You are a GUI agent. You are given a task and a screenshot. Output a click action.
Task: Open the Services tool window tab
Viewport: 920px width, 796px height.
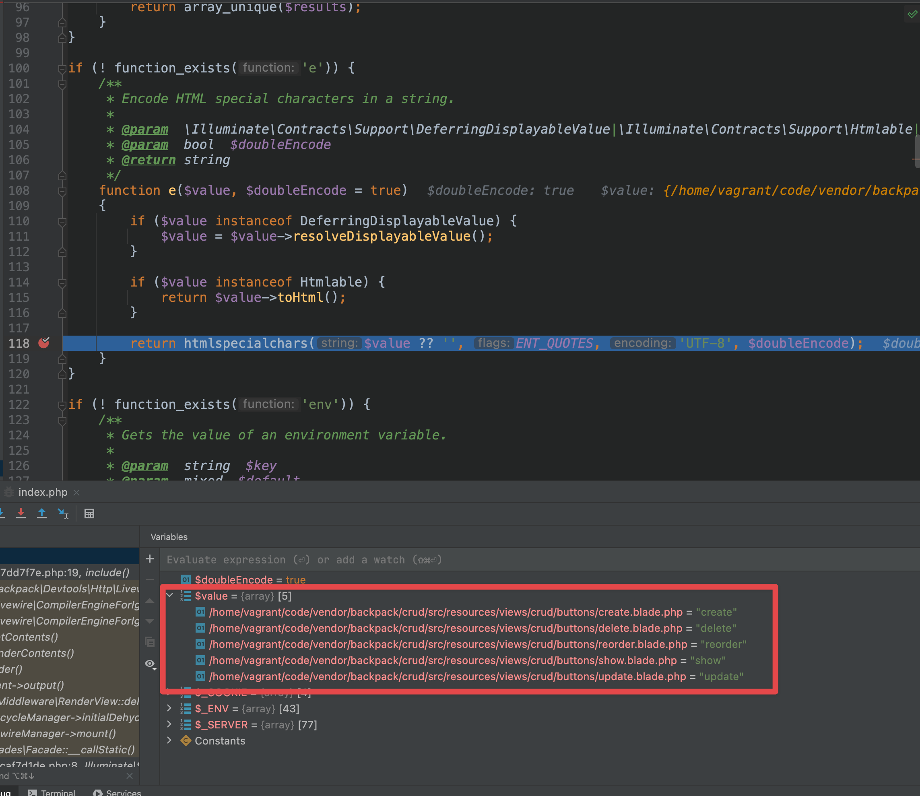click(117, 792)
